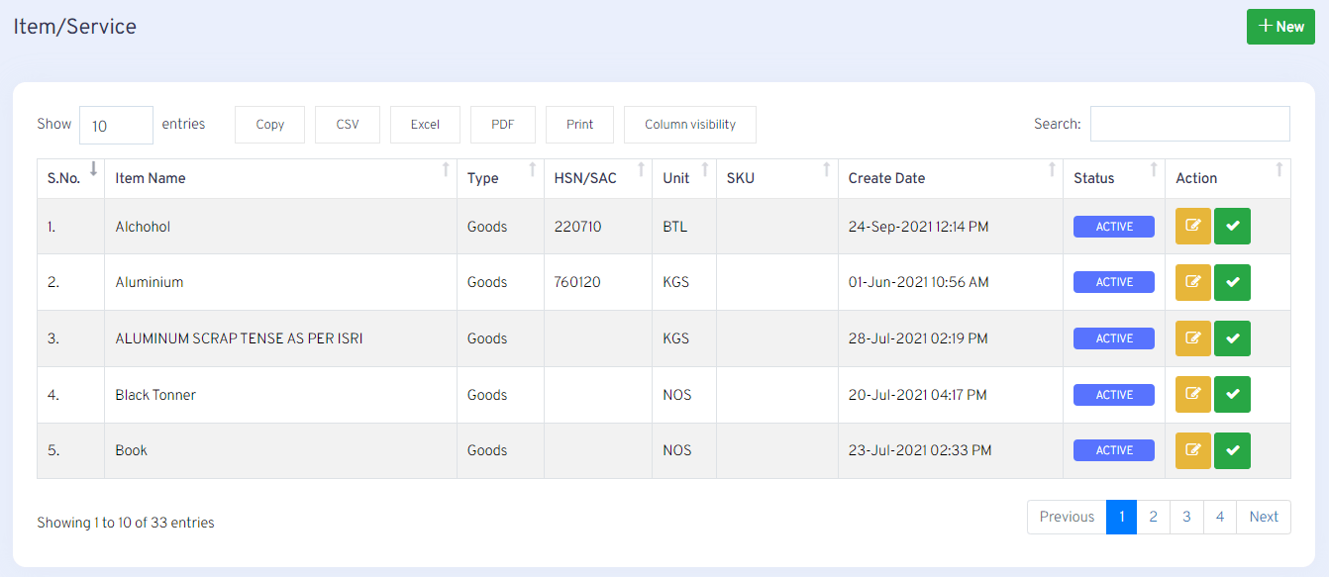Toggle ACTIVE status badge for Book
Screen dimensions: 1329x577
point(1113,450)
